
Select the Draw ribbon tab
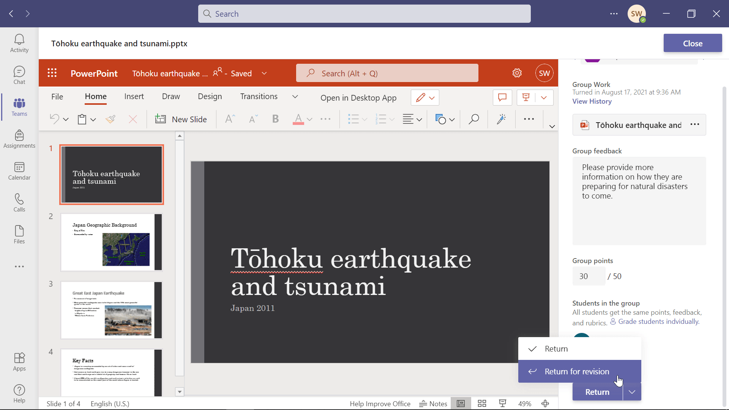(x=171, y=96)
